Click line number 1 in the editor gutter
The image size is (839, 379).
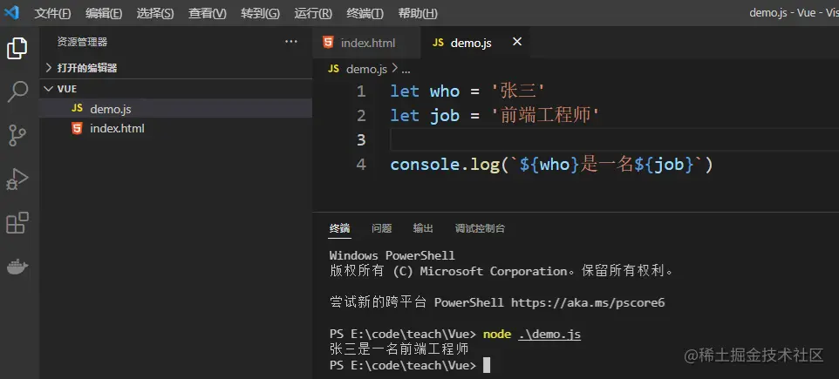361,91
